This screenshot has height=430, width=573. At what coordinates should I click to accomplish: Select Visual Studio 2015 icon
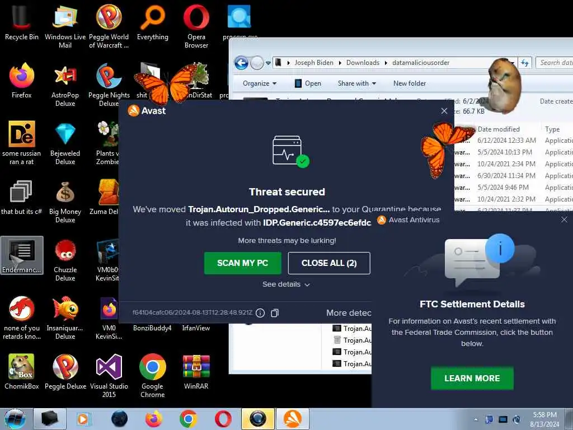tap(109, 376)
